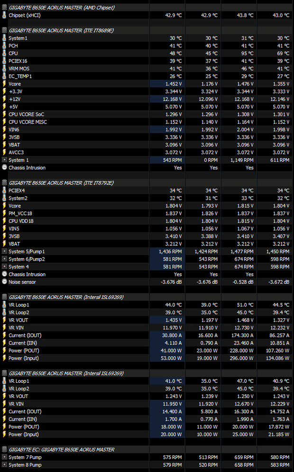The image size is (294, 472).
Task: Click the voltage icon beside PM_VCC18
Action: (x=4, y=213)
